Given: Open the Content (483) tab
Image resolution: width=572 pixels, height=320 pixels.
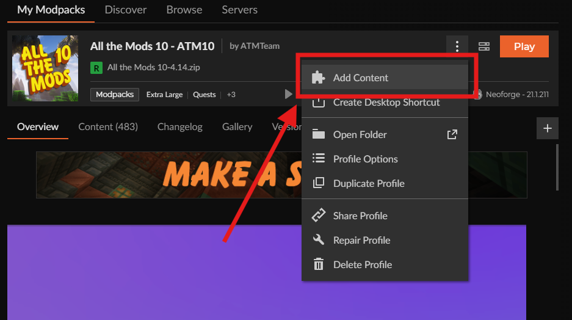Looking at the screenshot, I should click(x=108, y=126).
